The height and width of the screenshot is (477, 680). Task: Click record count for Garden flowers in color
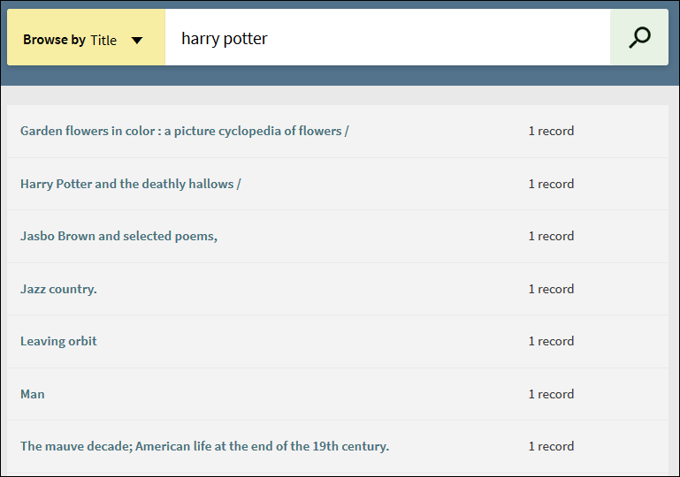[551, 131]
